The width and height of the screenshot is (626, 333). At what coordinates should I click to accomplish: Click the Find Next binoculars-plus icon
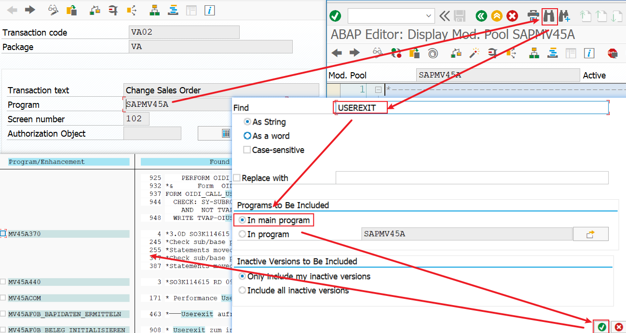565,16
